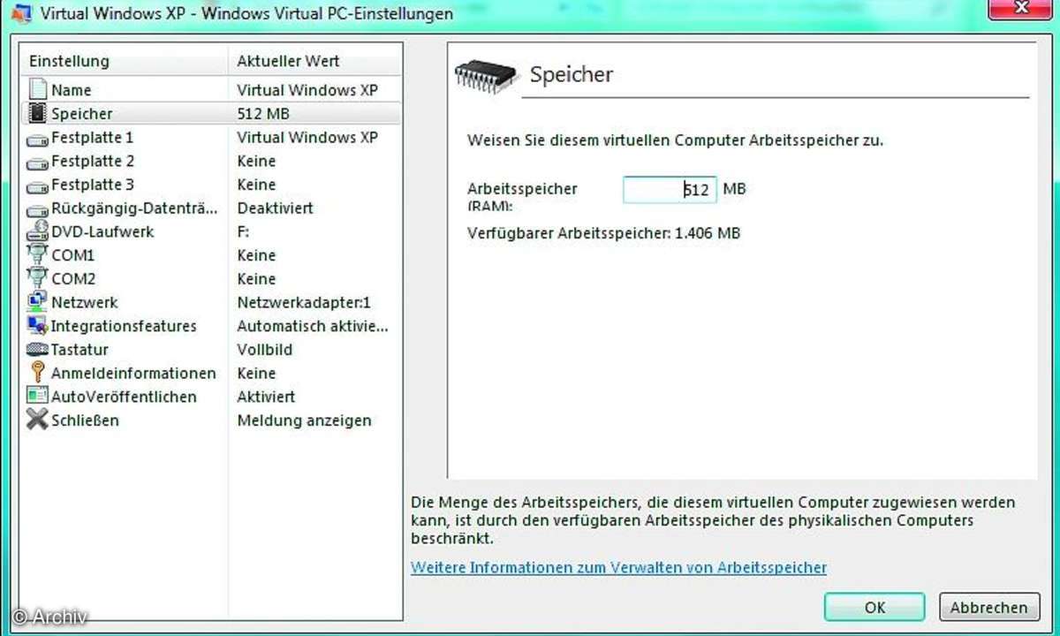Click the '512 MB' value for Speicher
The width and height of the screenshot is (1060, 636).
(263, 114)
